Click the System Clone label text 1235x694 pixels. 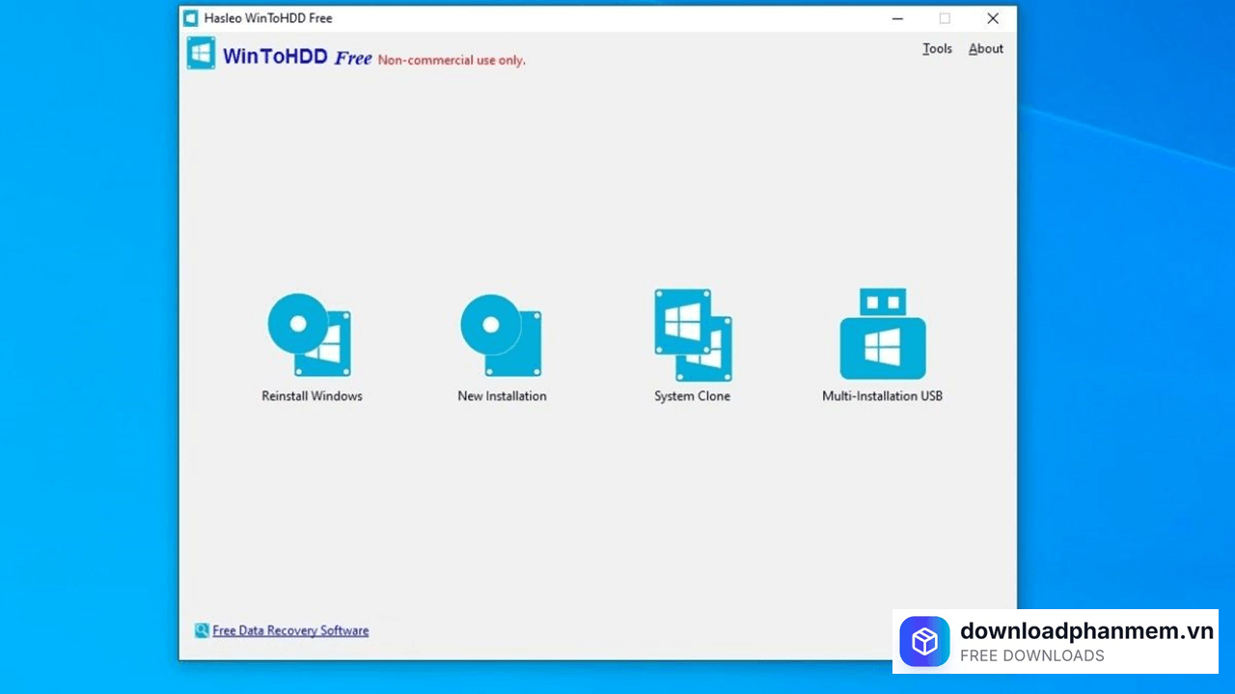pos(692,395)
